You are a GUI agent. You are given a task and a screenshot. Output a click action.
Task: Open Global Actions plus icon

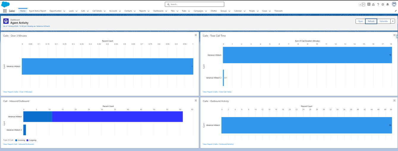pos(369,4)
